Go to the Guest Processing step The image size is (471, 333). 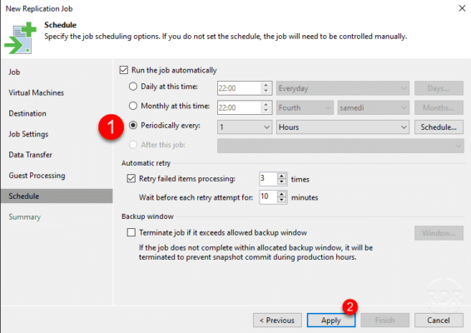pyautogui.click(x=37, y=176)
